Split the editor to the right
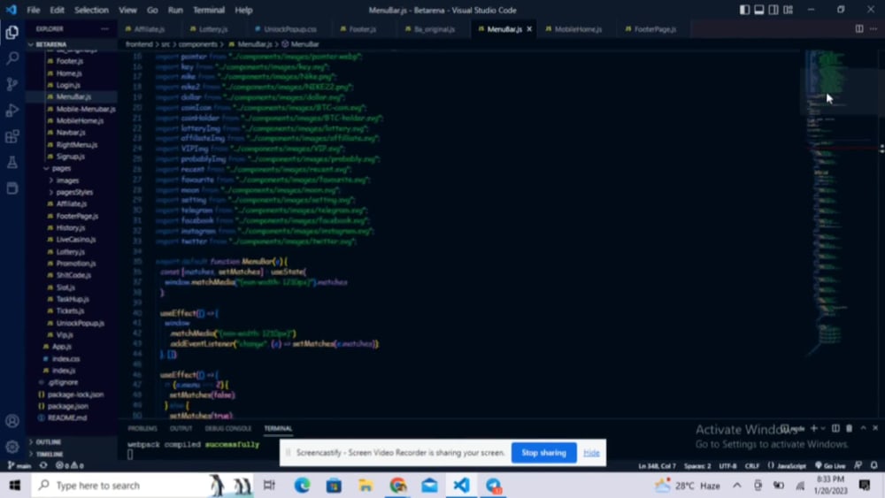885x498 pixels. click(x=859, y=29)
